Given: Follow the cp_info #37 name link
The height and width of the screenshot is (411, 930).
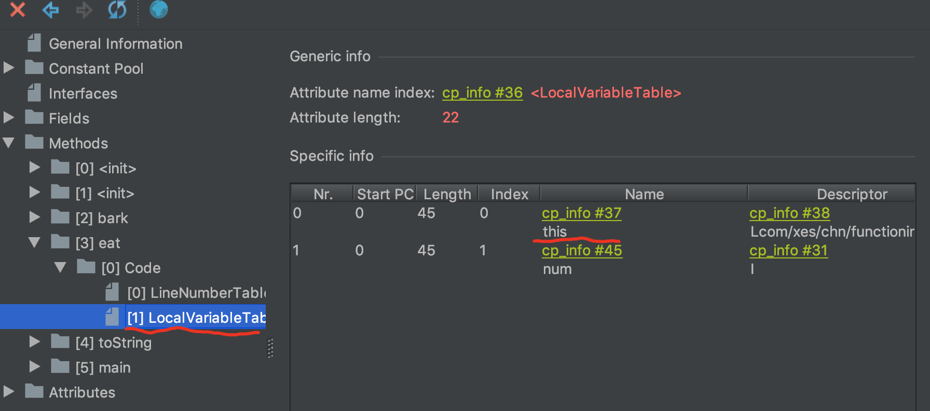Looking at the screenshot, I should tap(581, 213).
